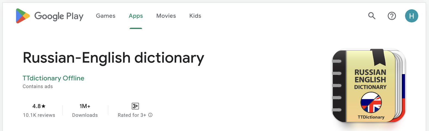Click the 10.1K reviews label
Viewport: 429px width, 131px height.
pyautogui.click(x=39, y=115)
